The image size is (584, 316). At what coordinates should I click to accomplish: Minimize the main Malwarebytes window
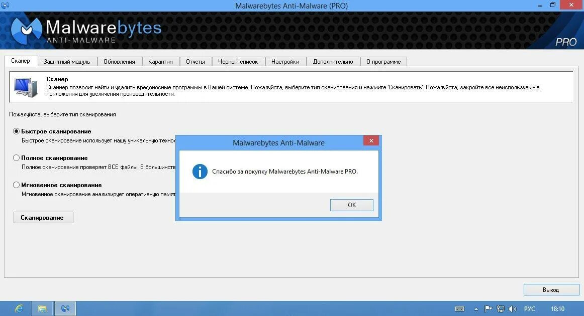[540, 5]
